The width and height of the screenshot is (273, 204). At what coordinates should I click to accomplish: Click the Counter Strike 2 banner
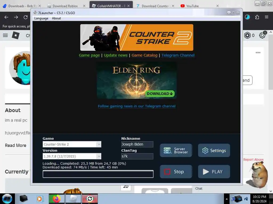click(x=137, y=37)
